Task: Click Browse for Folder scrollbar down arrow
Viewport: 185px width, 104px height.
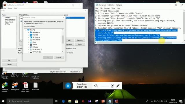Action: point(63,52)
